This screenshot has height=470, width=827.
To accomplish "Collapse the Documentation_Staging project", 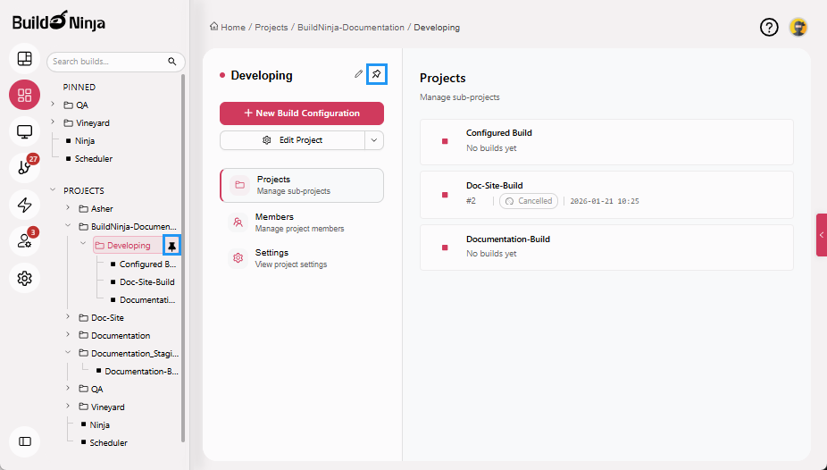I will [68, 352].
